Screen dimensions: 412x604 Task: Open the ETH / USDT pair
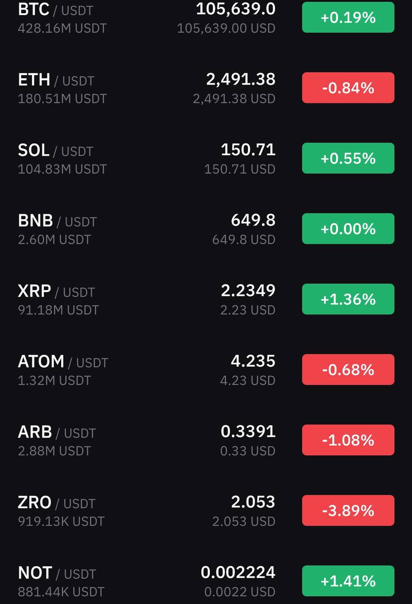click(206, 88)
